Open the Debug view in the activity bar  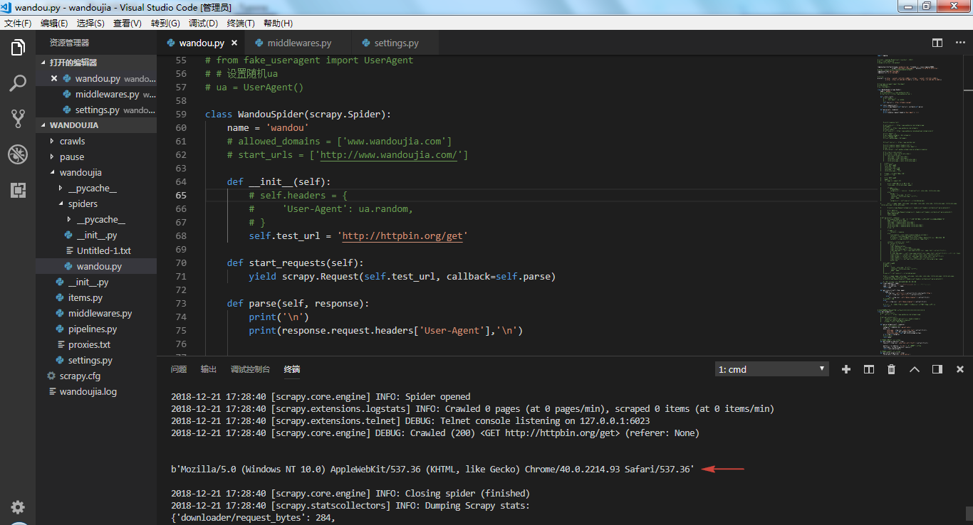coord(18,154)
